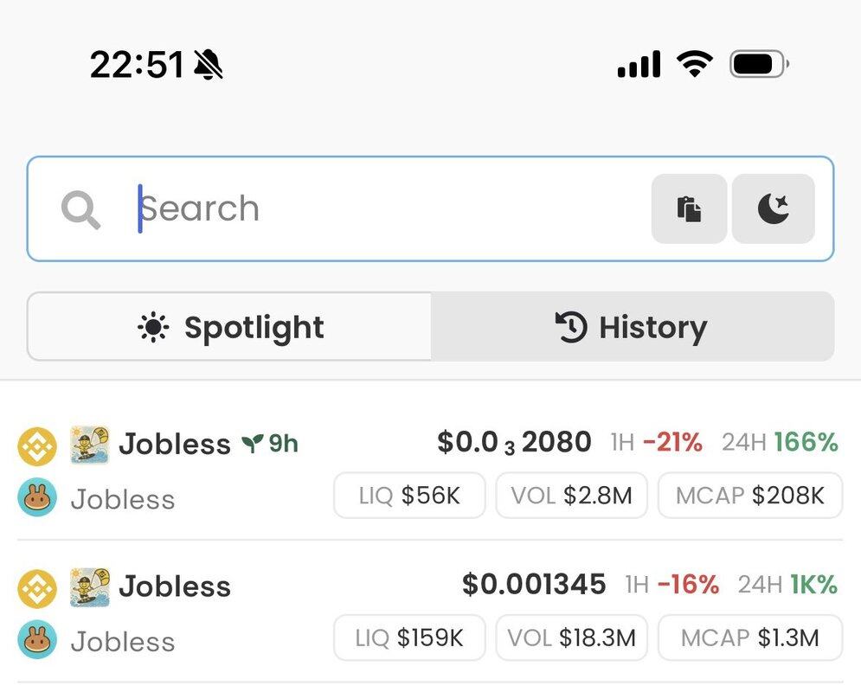Select the MCAP $1.3M badge
Viewport: 861px width, 692px height.
pyautogui.click(x=750, y=638)
